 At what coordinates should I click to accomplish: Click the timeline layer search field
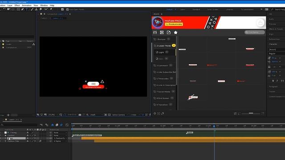(19, 125)
